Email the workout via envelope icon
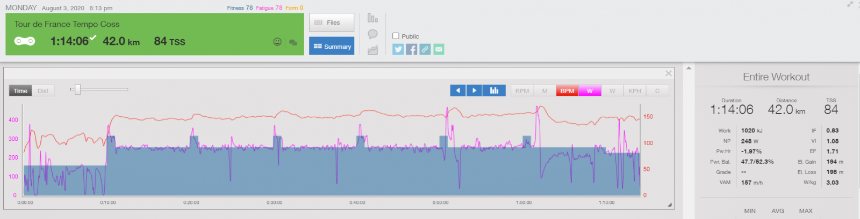The height and width of the screenshot is (219, 860). (439, 49)
